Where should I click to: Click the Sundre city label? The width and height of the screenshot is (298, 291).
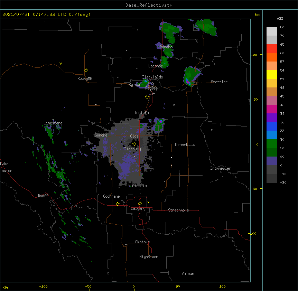101,135
